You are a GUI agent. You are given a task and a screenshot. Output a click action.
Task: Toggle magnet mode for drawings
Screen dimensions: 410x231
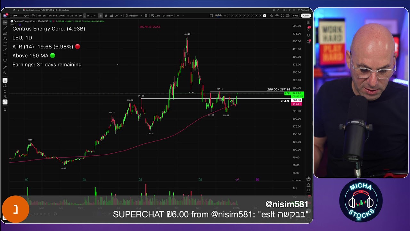[x=5, y=80]
